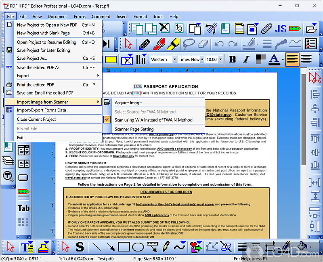Click the curved freehand line tool

[x=179, y=247]
